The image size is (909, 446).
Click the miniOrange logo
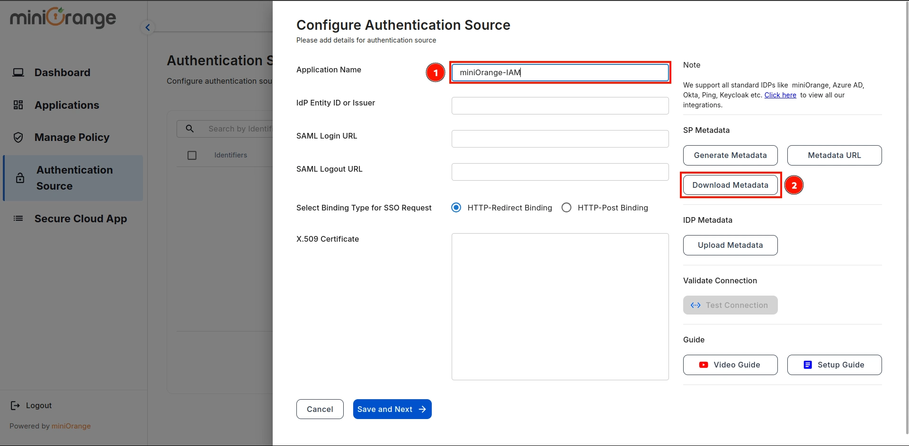coord(62,18)
